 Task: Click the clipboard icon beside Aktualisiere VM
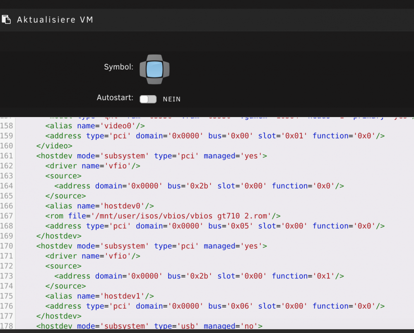[6, 19]
